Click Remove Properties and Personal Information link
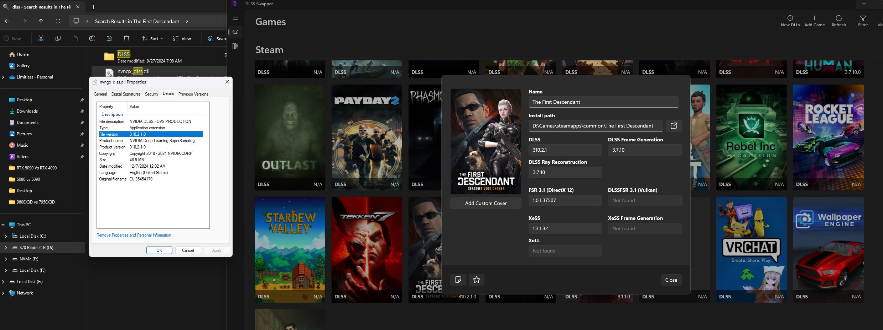Viewport: 883px width, 330px height. pos(134,235)
